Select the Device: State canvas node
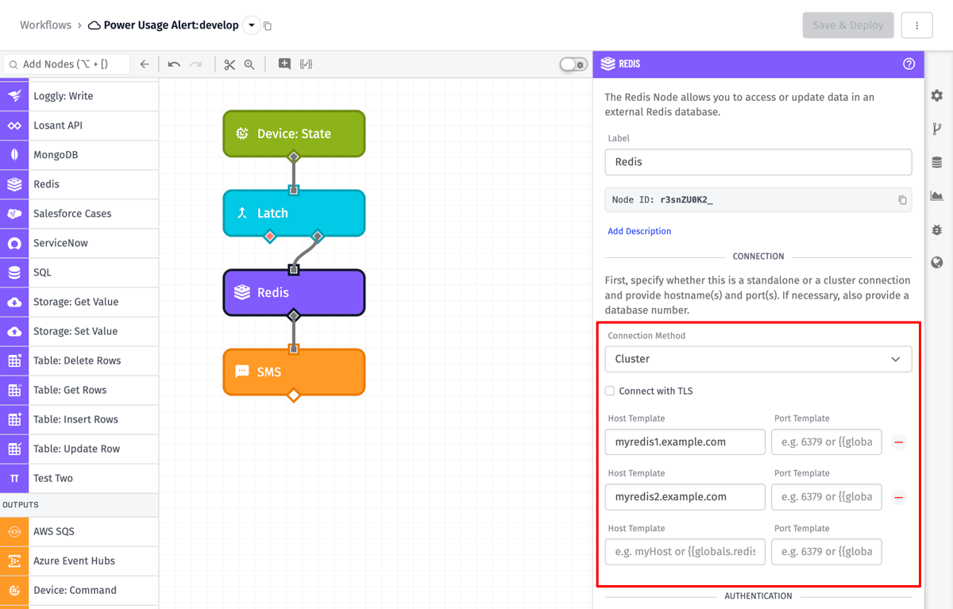 click(294, 133)
